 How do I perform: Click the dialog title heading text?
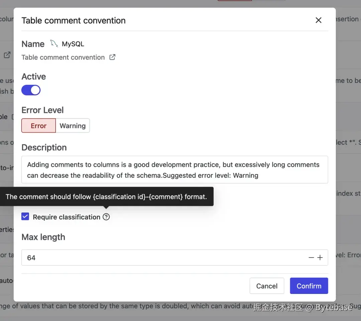74,20
